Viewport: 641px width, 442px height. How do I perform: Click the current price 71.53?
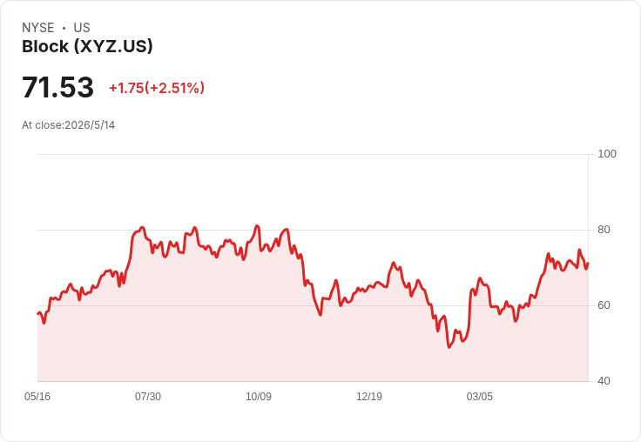pos(57,87)
